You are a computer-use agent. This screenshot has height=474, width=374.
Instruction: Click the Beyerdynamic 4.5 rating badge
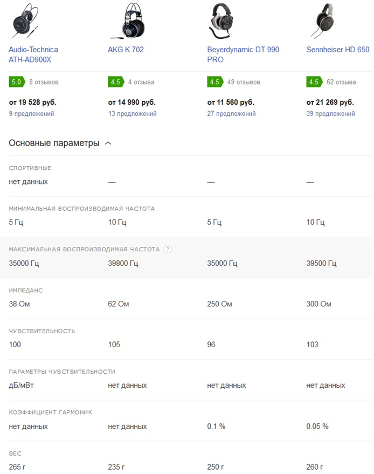(x=214, y=82)
